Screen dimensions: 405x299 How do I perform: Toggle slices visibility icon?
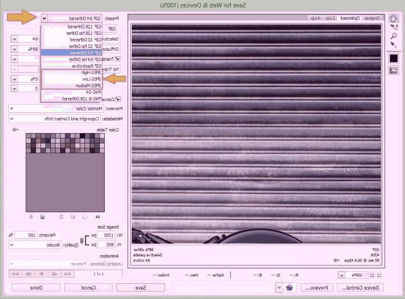393,71
